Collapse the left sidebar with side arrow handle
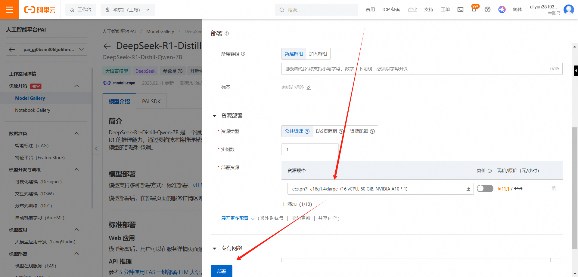The height and width of the screenshot is (277, 578). (96, 148)
